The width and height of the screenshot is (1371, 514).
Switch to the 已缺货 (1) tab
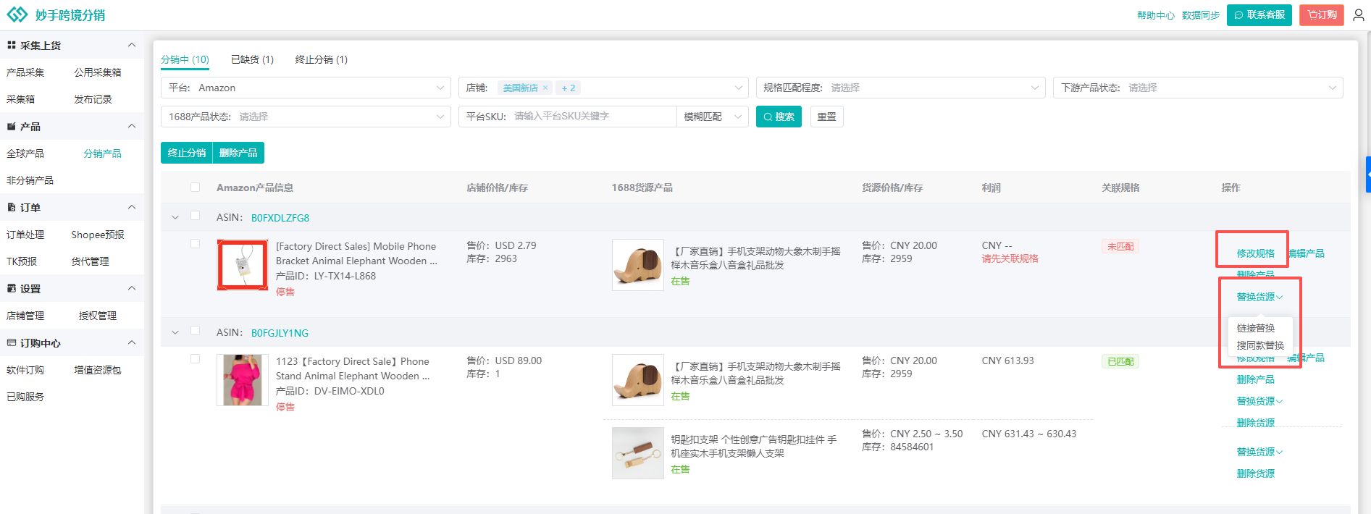[252, 59]
